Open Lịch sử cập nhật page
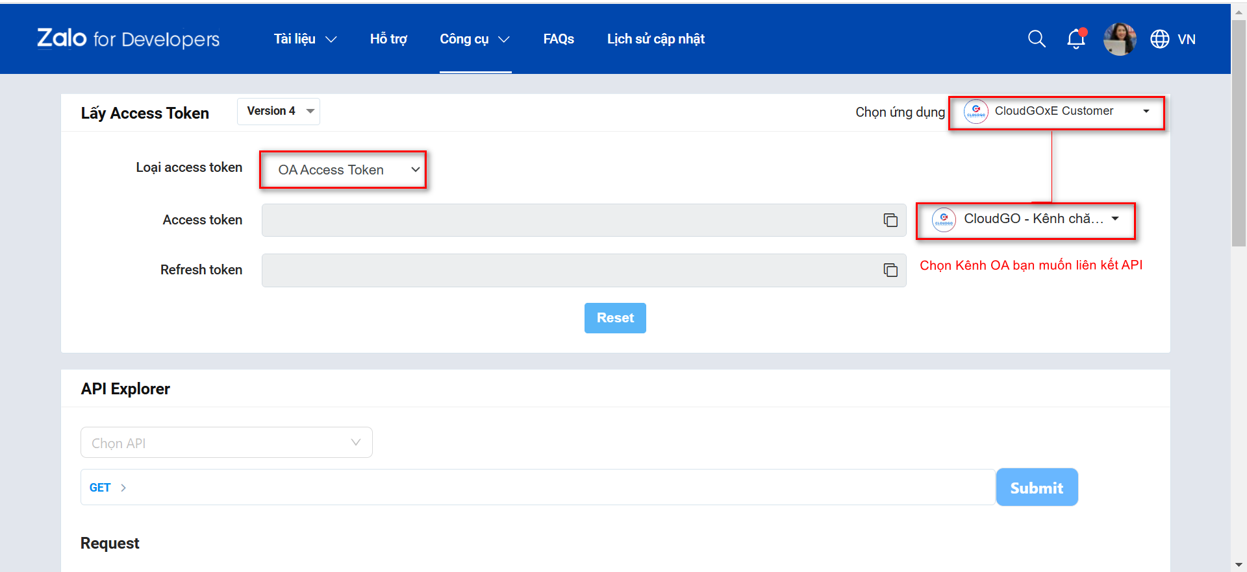The image size is (1247, 572). [656, 39]
